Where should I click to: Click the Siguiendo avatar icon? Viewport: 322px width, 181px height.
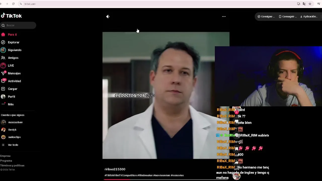[x=3, y=50]
